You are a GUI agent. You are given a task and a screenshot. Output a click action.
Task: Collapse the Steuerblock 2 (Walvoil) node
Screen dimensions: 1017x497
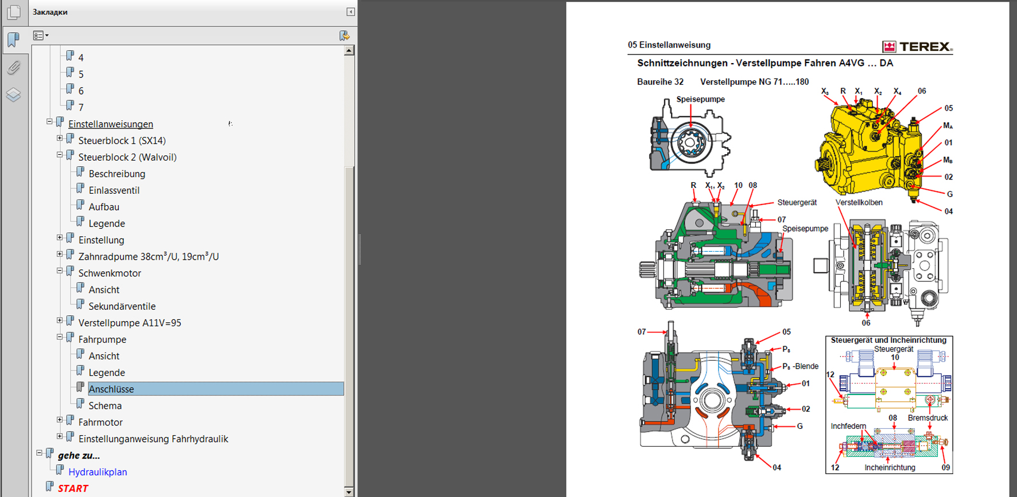tap(60, 155)
